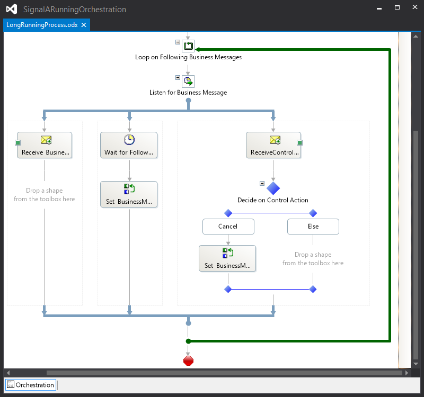The image size is (424, 397).
Task: Click the drop zone under Receive Business
Action: pos(45,195)
